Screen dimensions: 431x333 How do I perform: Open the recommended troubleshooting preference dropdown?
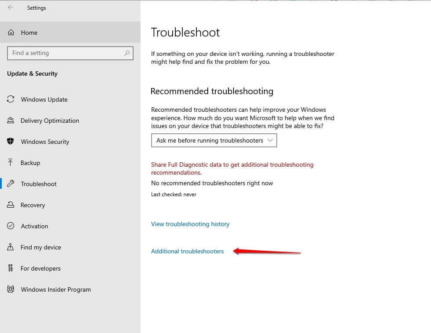pyautogui.click(x=214, y=140)
